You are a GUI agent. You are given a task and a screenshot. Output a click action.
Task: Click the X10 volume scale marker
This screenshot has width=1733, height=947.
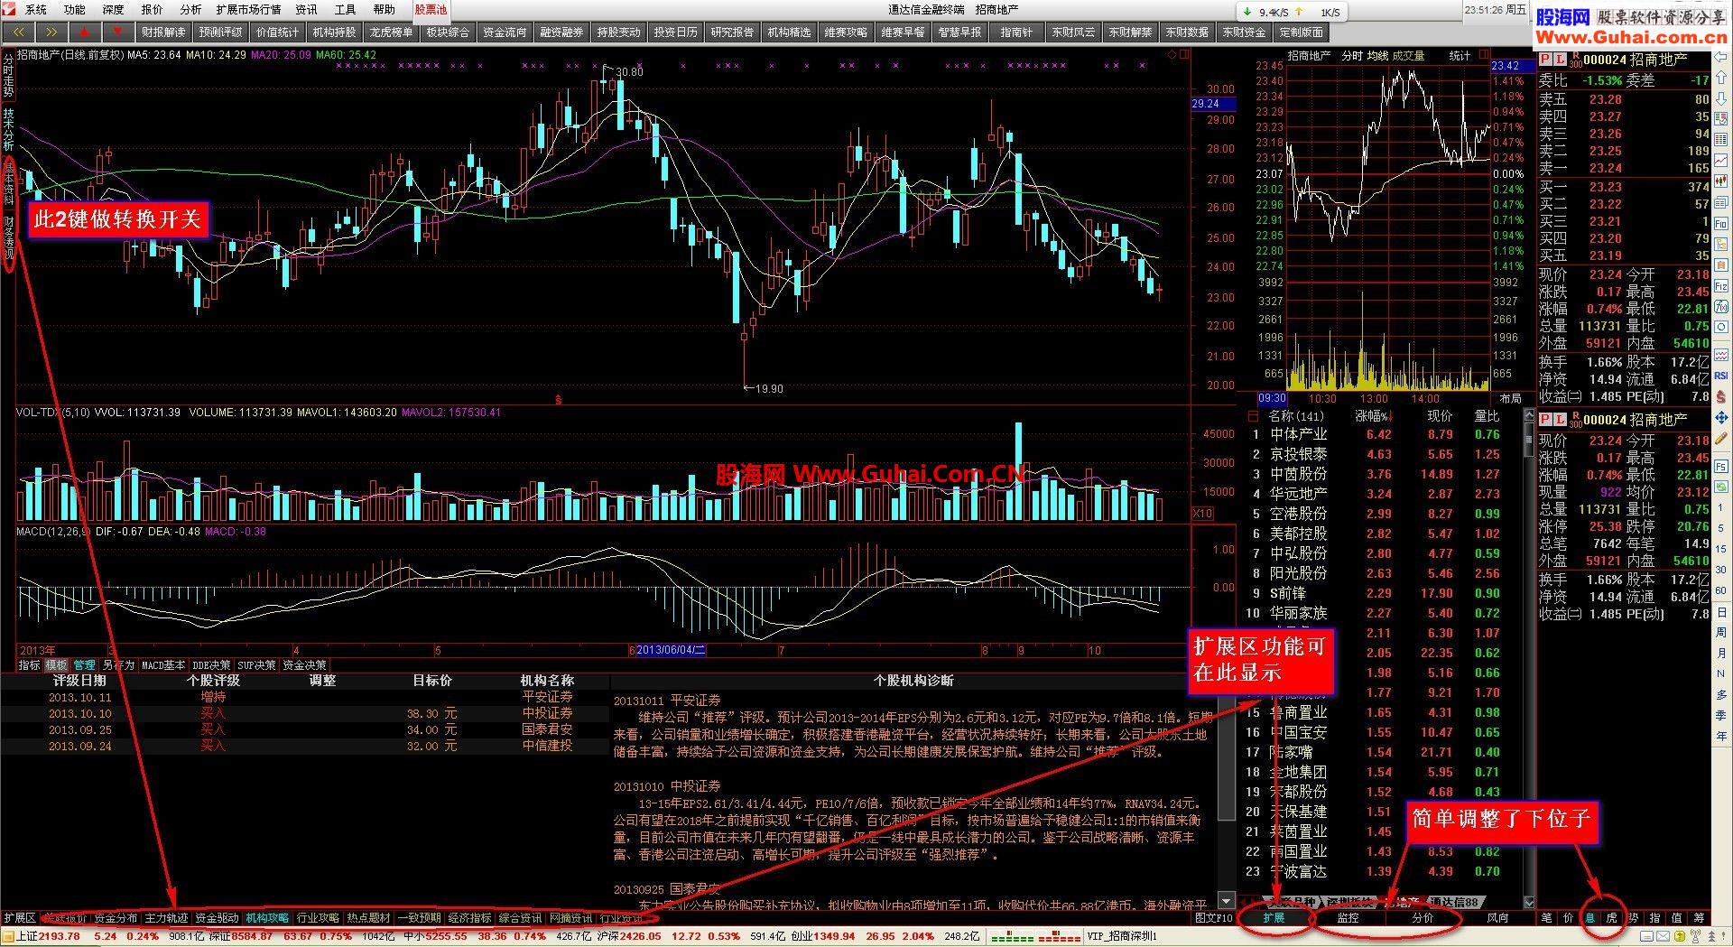1203,514
